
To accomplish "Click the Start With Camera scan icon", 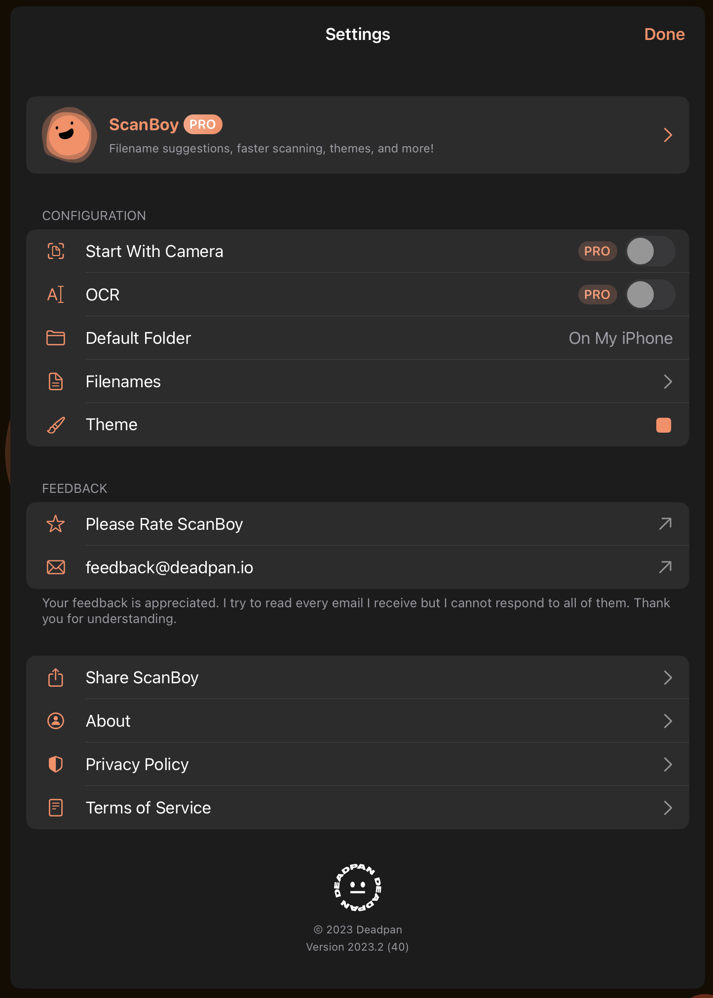I will 56,251.
